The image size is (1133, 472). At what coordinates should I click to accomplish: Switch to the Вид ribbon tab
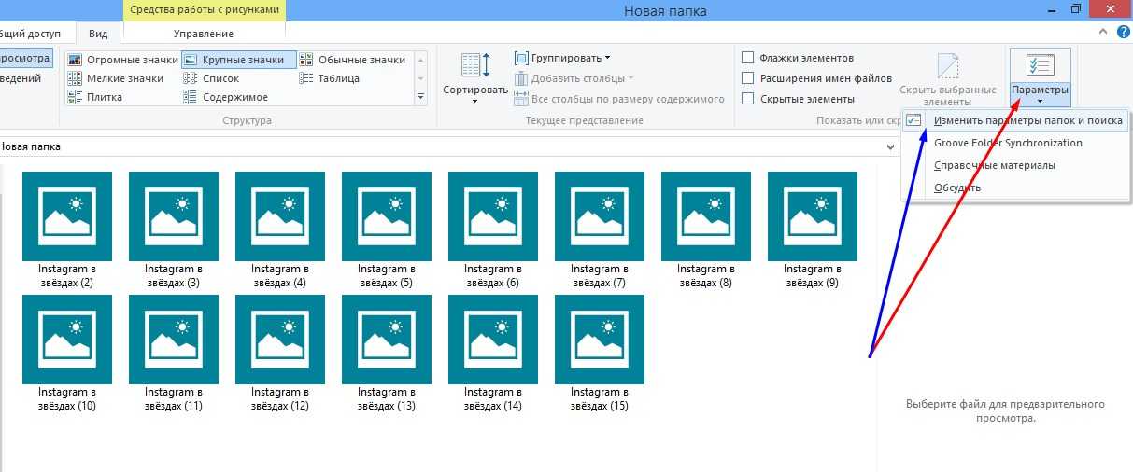tap(98, 34)
